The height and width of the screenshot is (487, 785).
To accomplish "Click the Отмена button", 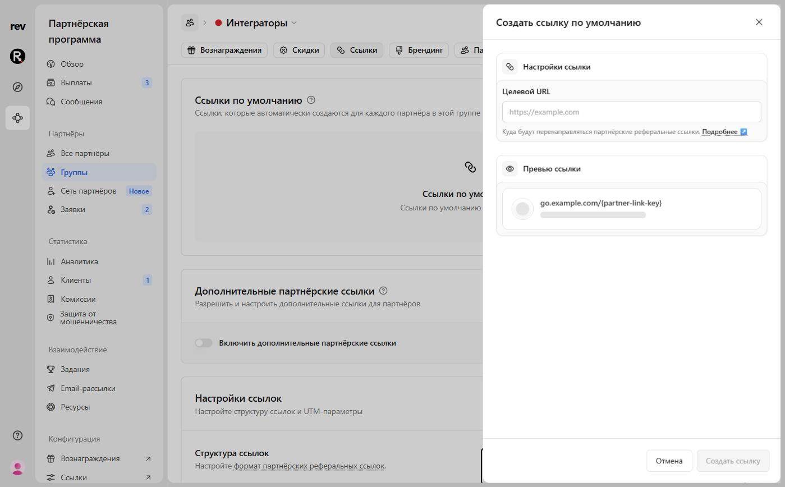I will coord(669,461).
